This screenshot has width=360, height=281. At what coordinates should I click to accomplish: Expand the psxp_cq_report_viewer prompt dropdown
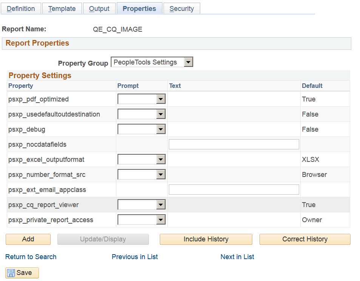click(x=141, y=205)
